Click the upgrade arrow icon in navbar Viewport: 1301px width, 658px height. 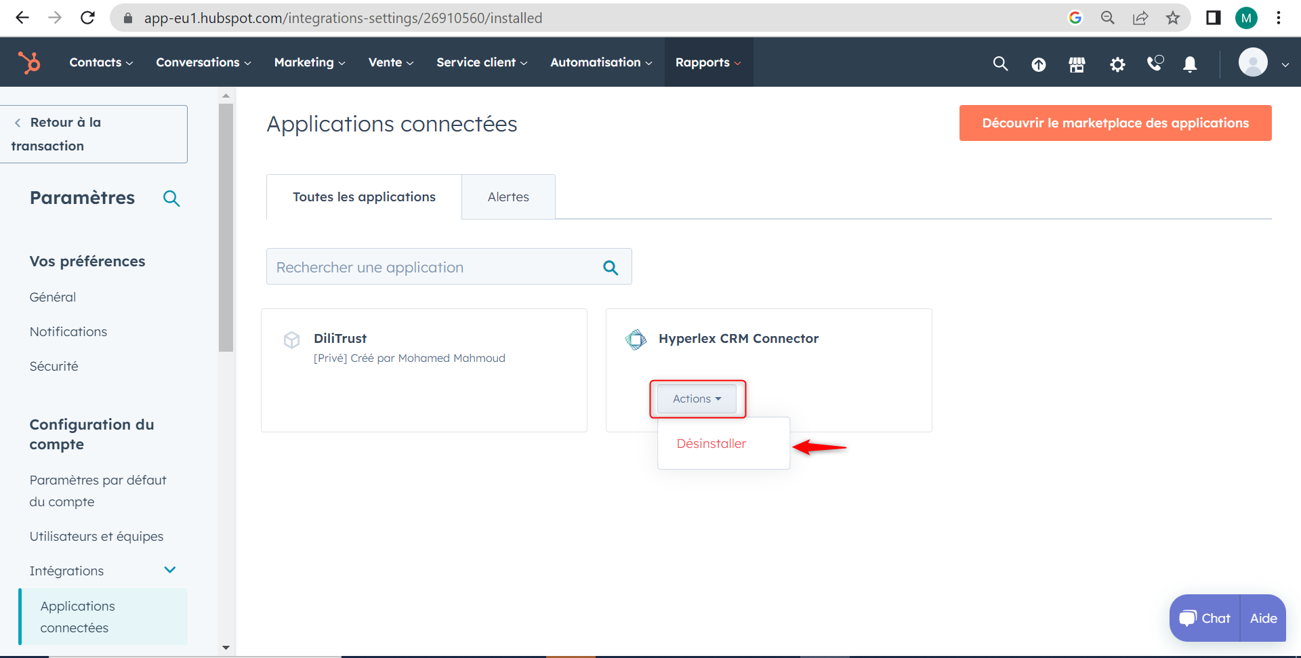point(1038,64)
